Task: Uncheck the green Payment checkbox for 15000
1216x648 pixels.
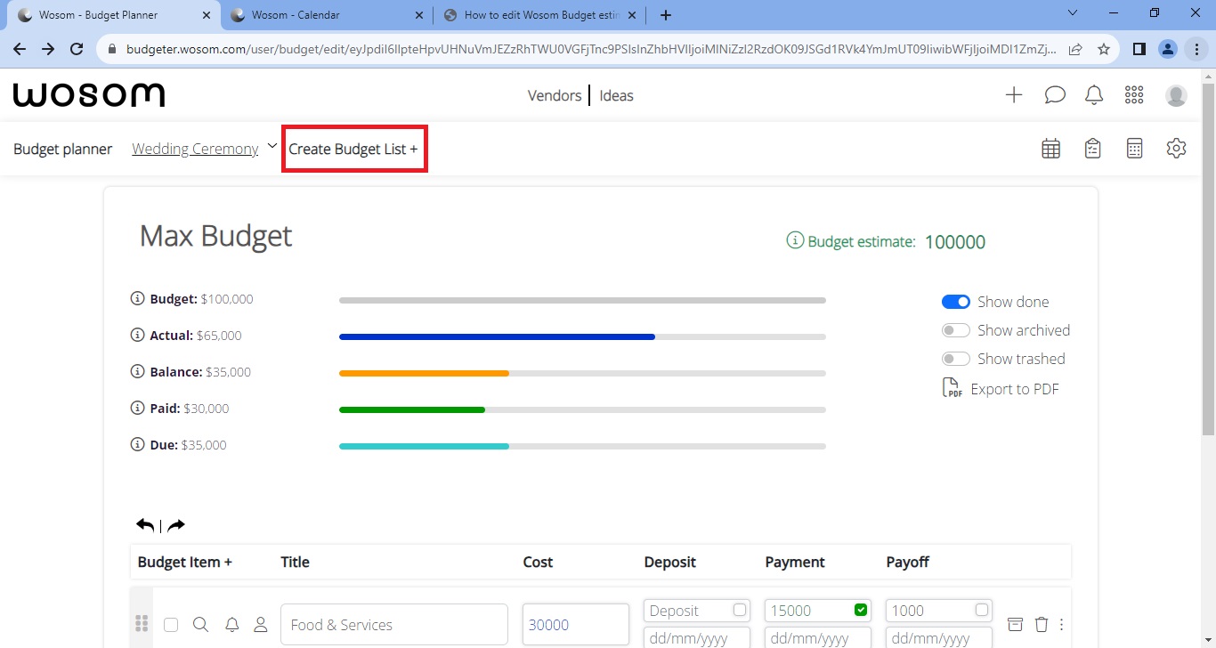Action: click(860, 610)
